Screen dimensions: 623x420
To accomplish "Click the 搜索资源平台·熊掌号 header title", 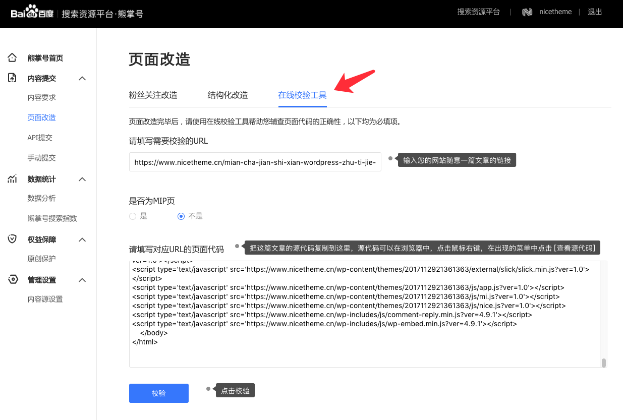I will click(102, 14).
